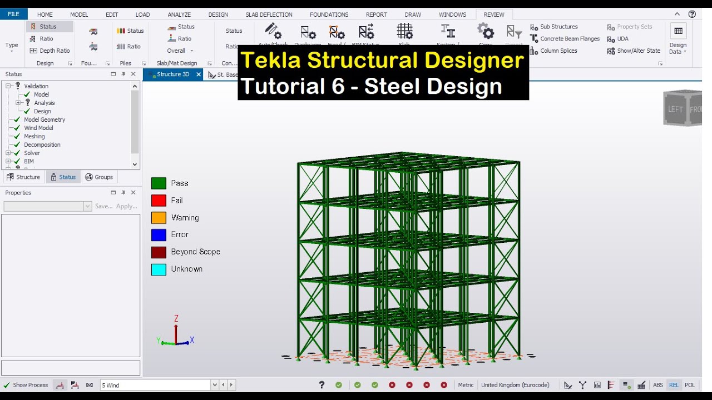Open the Properties panel selection combo box

tap(47, 206)
